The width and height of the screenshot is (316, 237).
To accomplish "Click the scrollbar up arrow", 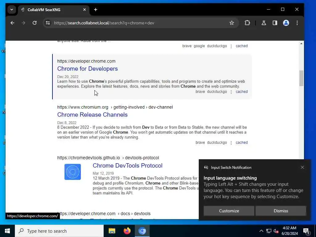I will click(x=301, y=44).
